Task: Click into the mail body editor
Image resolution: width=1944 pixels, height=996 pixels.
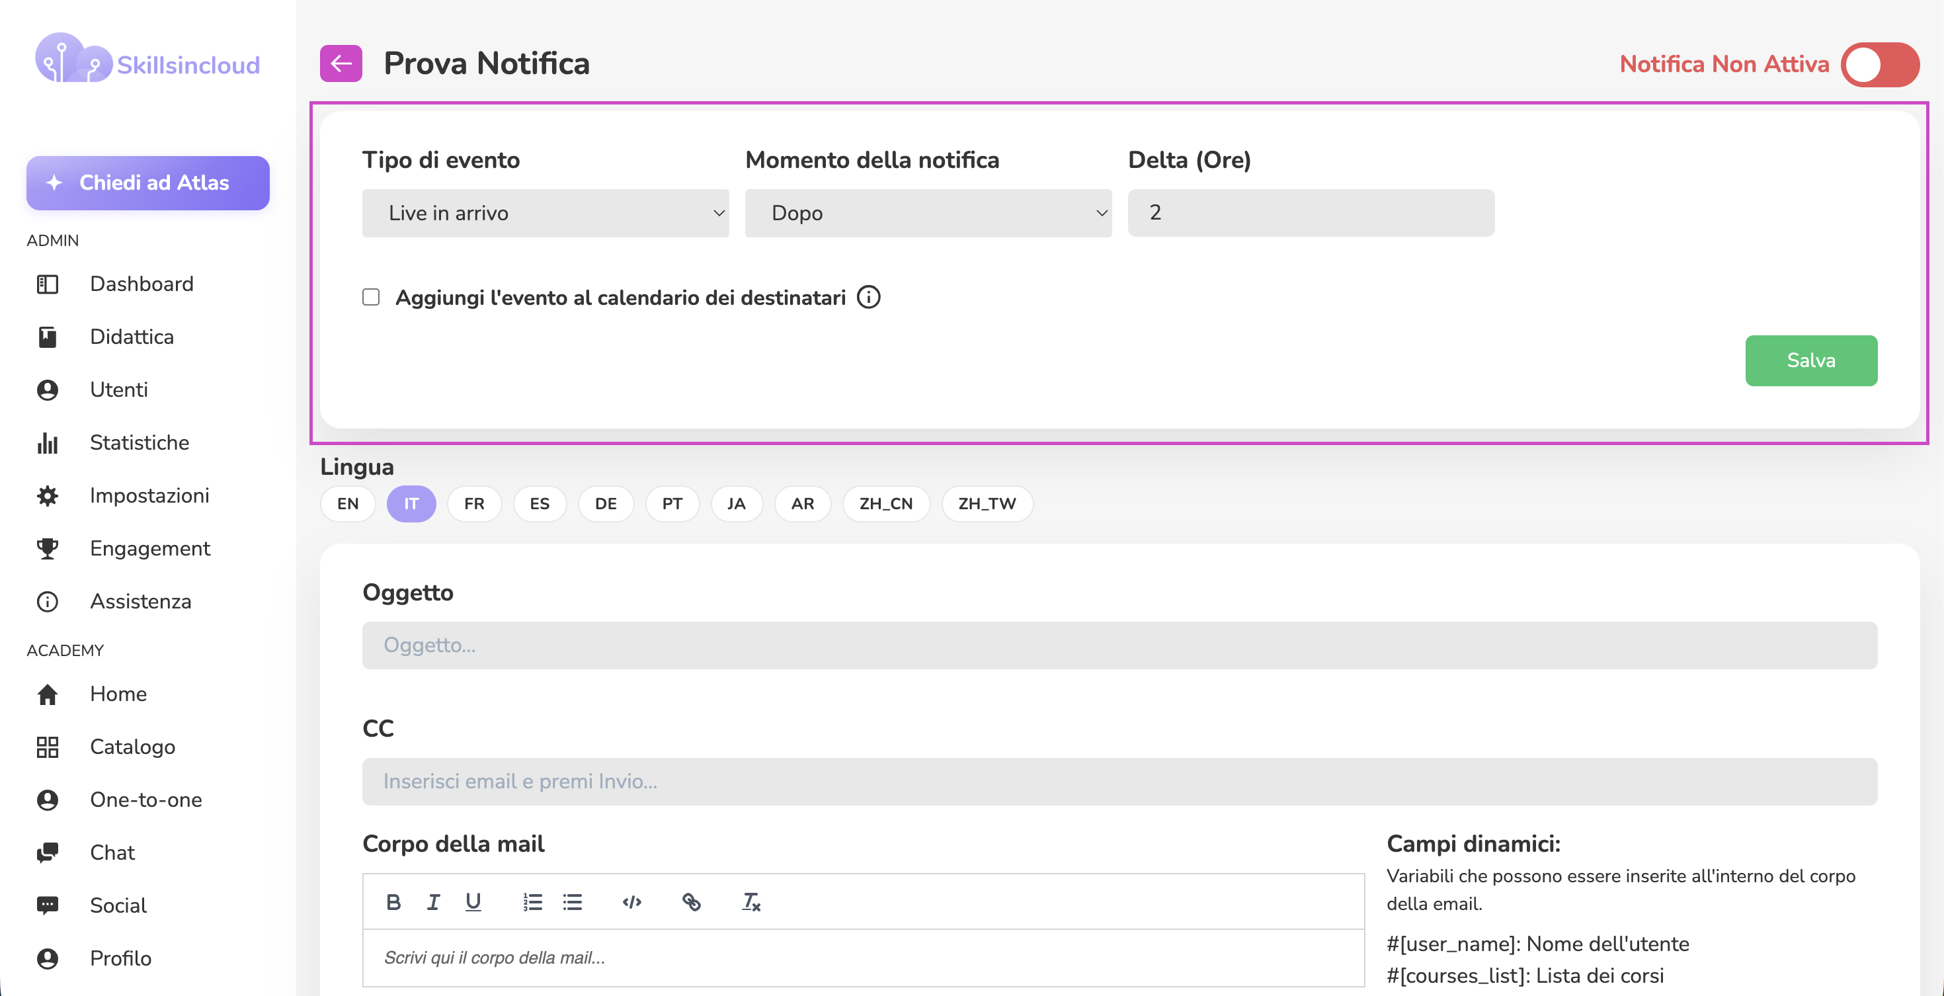Action: 864,958
